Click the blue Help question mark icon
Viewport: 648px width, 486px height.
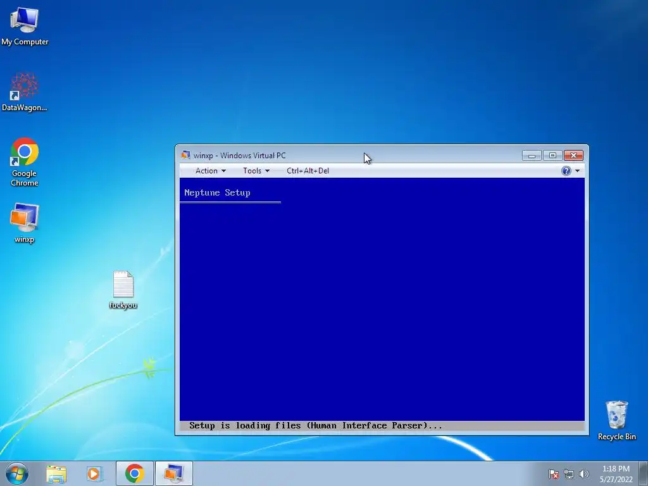[x=566, y=171]
